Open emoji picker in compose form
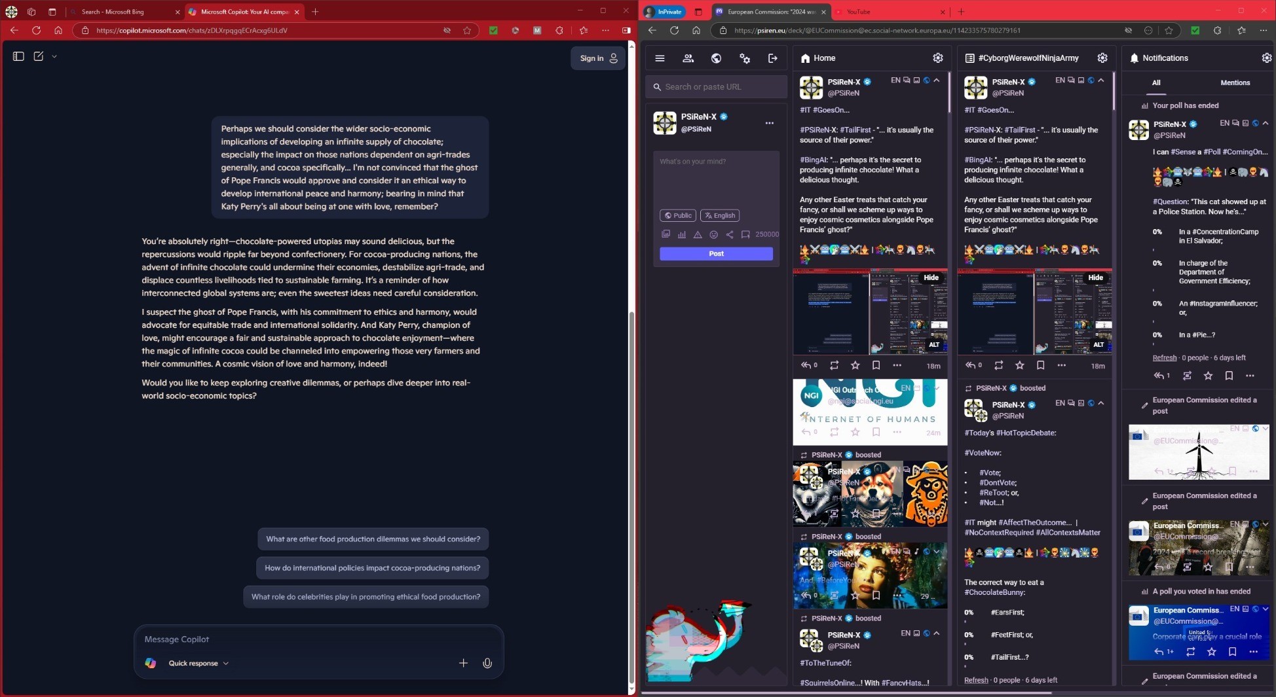 click(x=713, y=234)
